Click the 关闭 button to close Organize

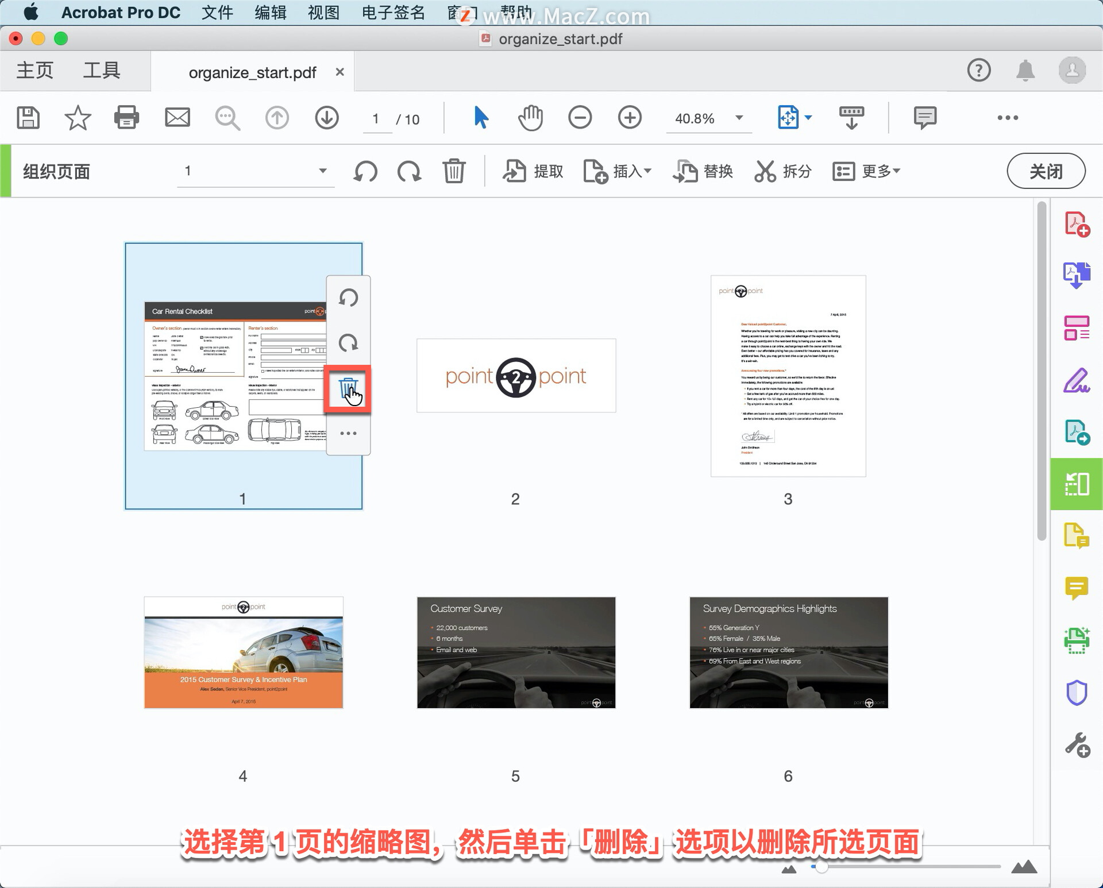click(x=1046, y=171)
